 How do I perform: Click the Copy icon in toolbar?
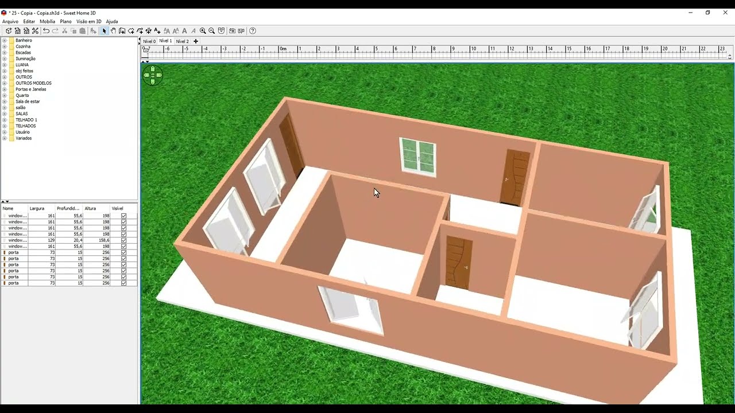click(x=73, y=31)
